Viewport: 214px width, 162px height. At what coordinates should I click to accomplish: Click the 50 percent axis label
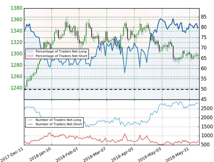pyautogui.click(x=204, y=89)
